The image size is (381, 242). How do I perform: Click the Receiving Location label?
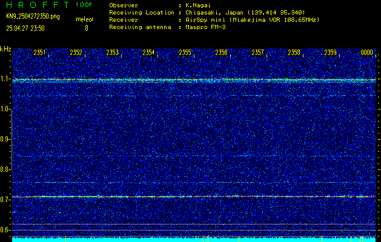tap(142, 12)
